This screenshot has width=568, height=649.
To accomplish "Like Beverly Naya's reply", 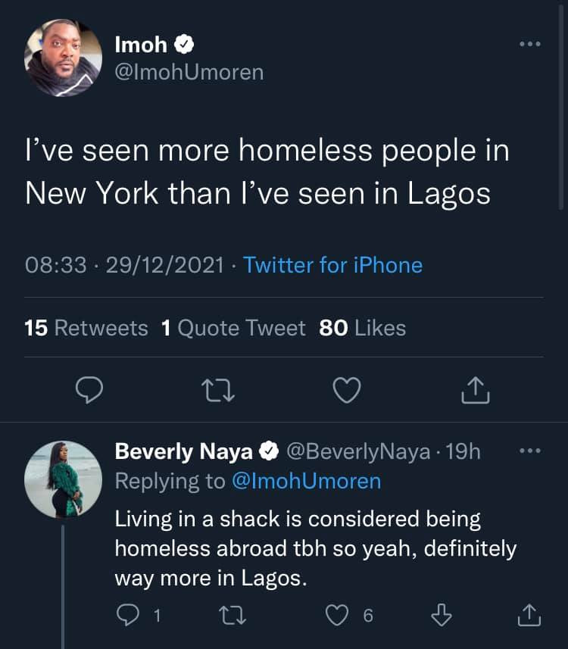I will (336, 615).
